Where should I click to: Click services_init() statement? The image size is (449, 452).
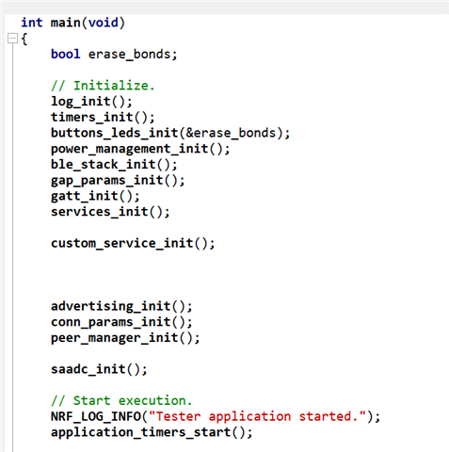[110, 212]
